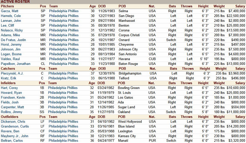Open De Fratus, Justin profile
Viewport: 246px width, 143px height.
(x=13, y=40)
